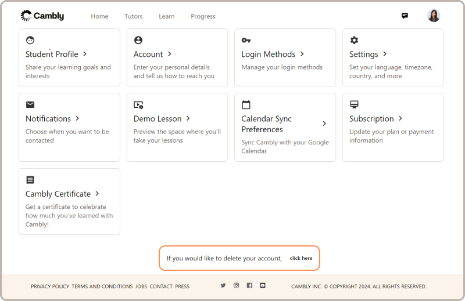Click the Settings gear icon
465x301 pixels.
[x=354, y=41]
